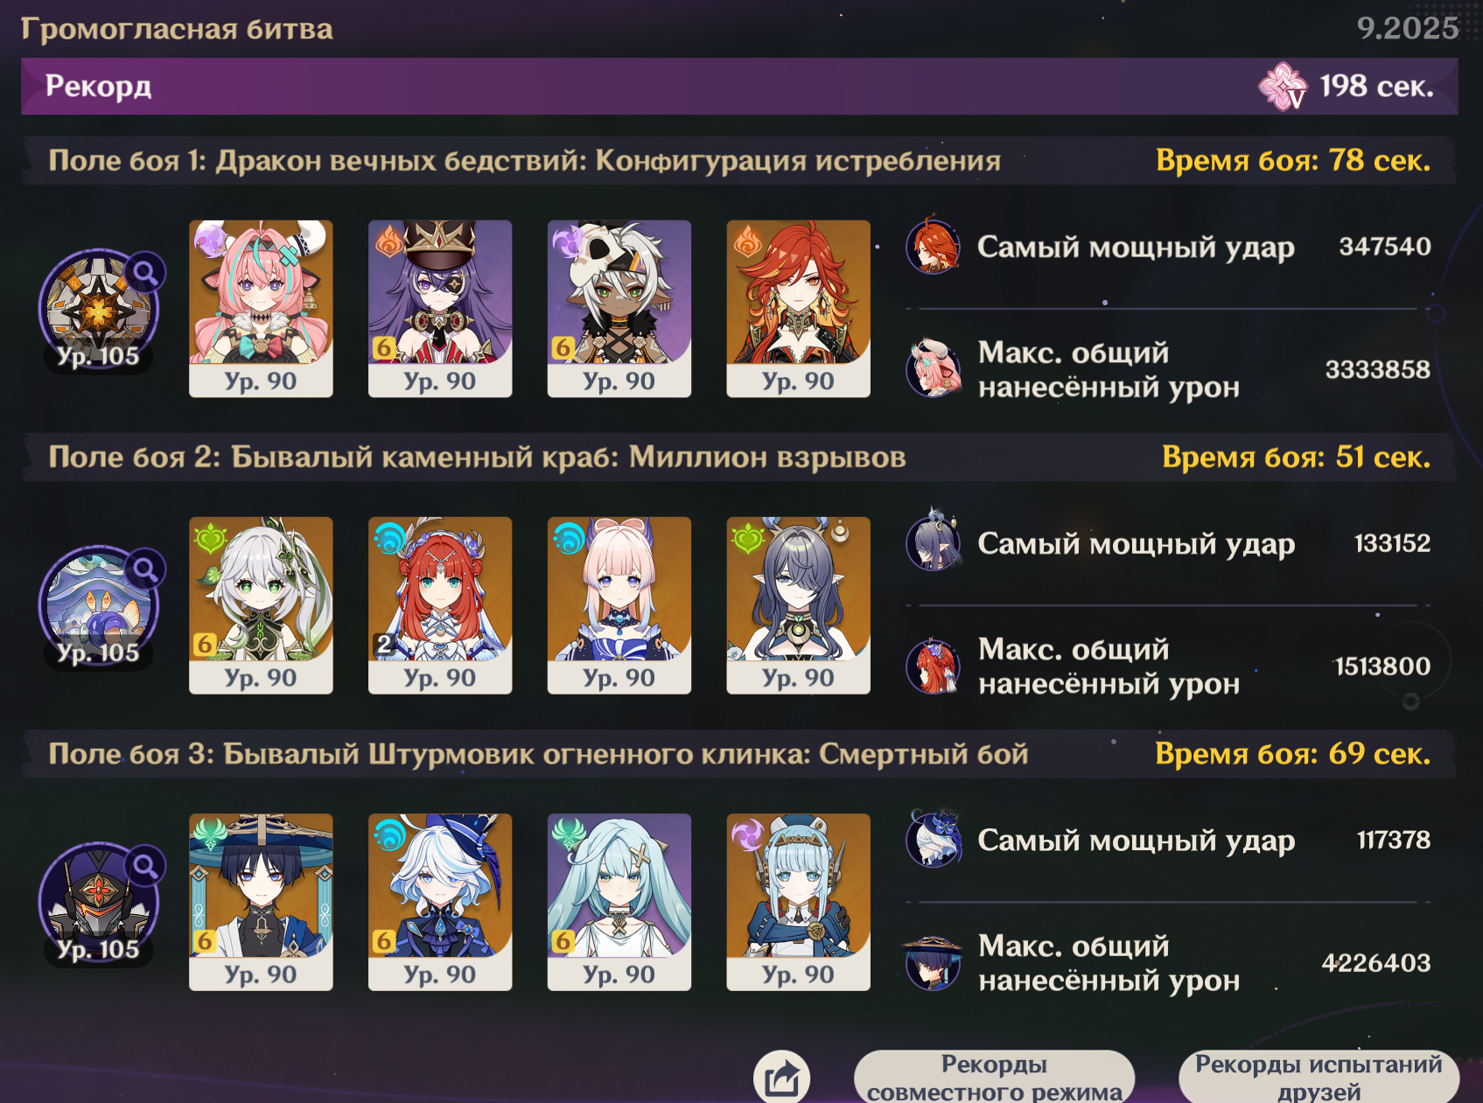Select white-haired Dendro character in second team
1483x1103 pixels.
(x=261, y=605)
